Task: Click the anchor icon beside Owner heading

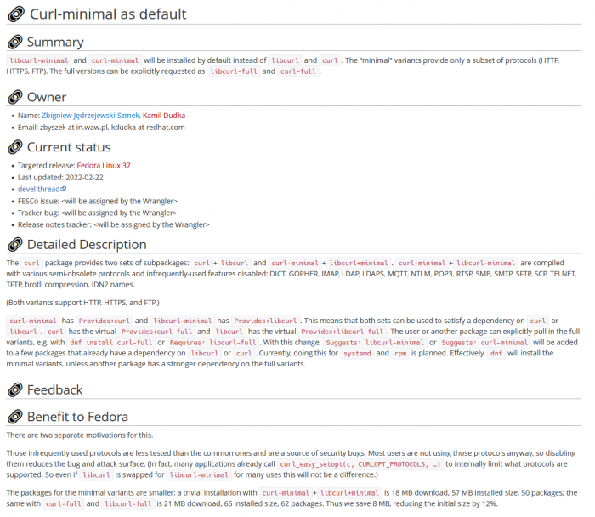Action: (x=15, y=97)
